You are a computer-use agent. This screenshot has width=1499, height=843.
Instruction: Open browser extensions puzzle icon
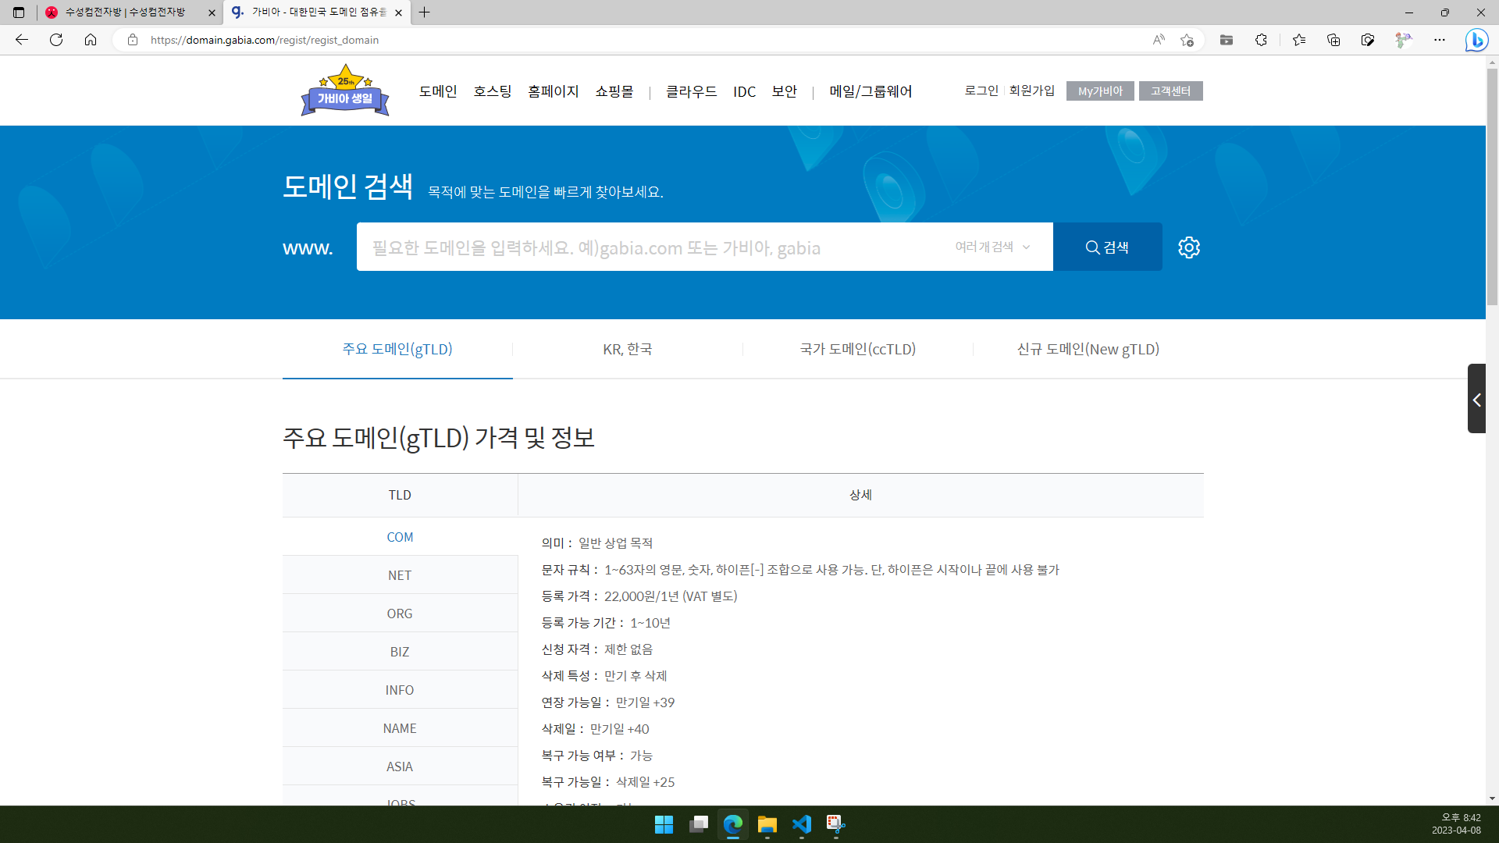click(x=1261, y=40)
